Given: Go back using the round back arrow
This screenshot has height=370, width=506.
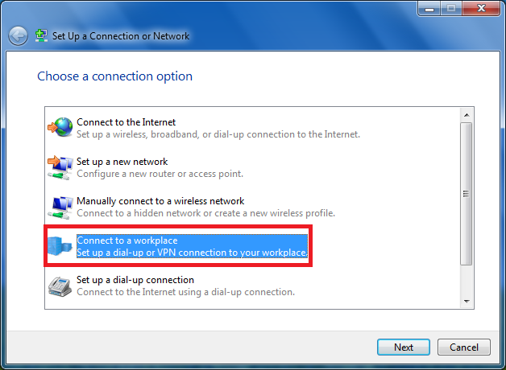Looking at the screenshot, I should coord(18,35).
